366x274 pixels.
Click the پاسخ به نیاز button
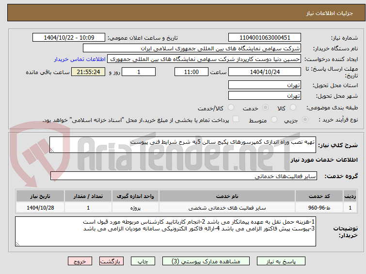[281, 261]
